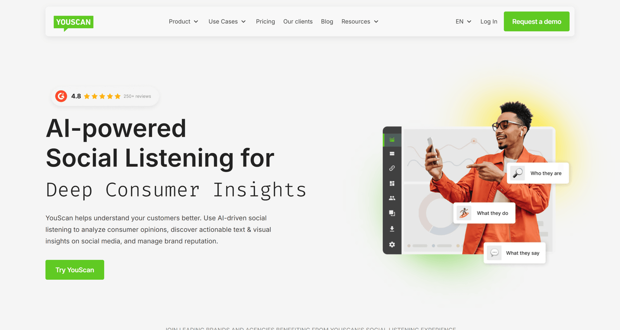Click the G2 review badge icon
Screen dimensions: 620x330
pyautogui.click(x=61, y=96)
